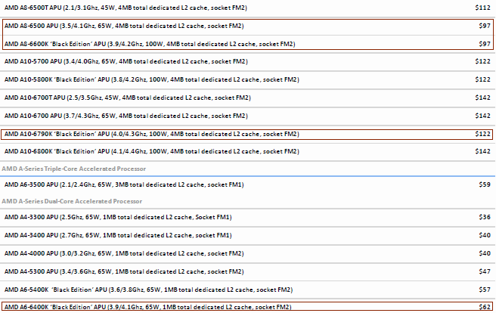
Task: Click the $40 price of A4-4000
Action: [485, 253]
